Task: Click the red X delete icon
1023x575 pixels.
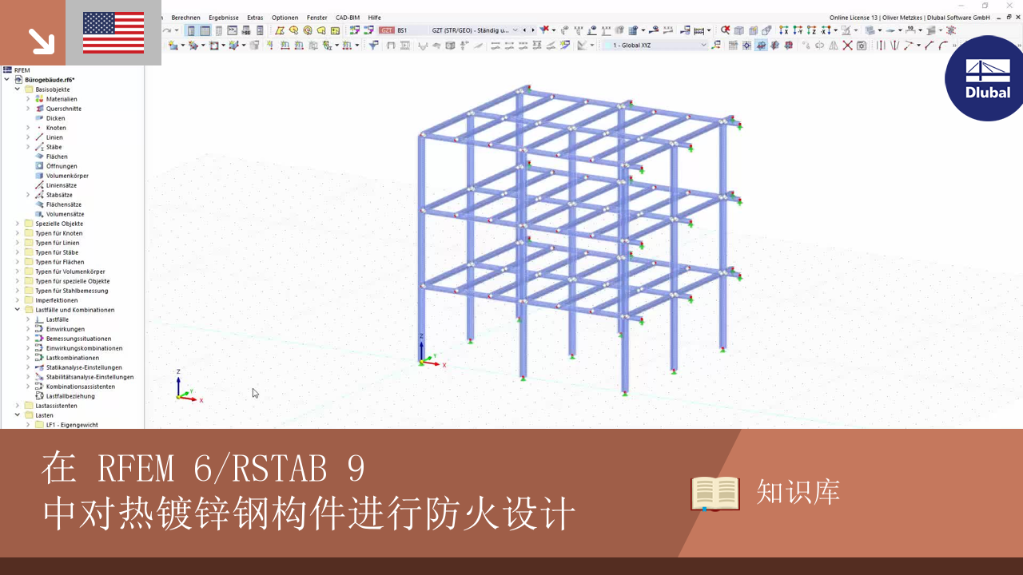Action: (847, 46)
